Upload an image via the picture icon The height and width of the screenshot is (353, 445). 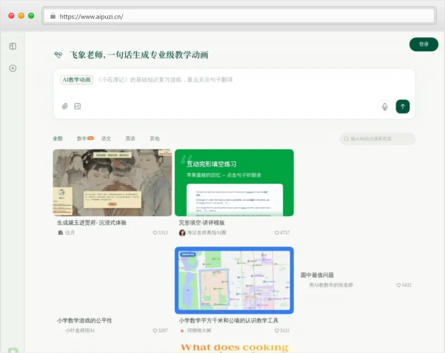[x=78, y=106]
